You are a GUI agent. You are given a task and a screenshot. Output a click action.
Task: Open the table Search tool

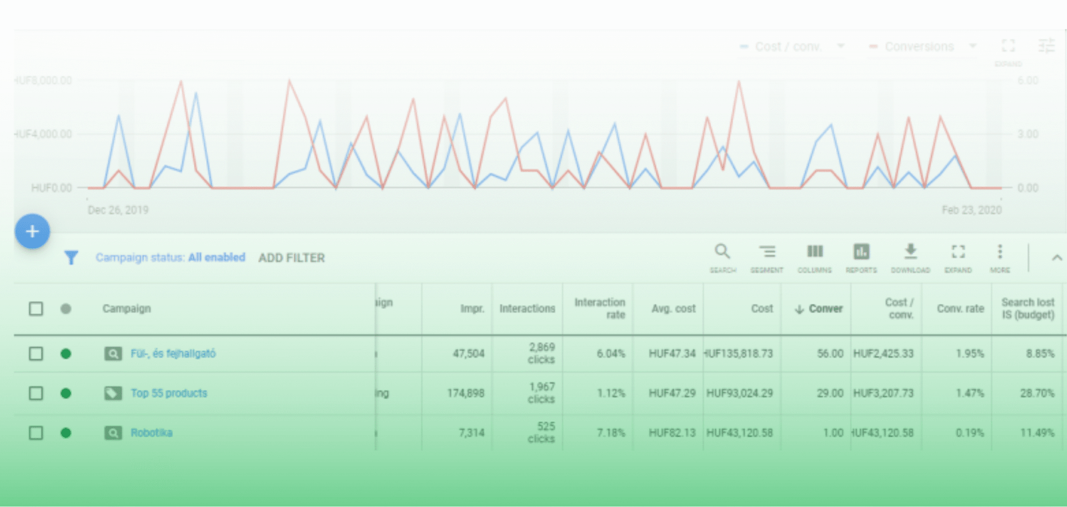722,258
